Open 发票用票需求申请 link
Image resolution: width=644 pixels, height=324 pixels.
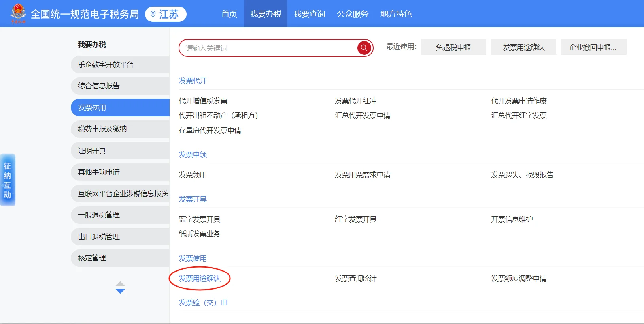click(363, 175)
